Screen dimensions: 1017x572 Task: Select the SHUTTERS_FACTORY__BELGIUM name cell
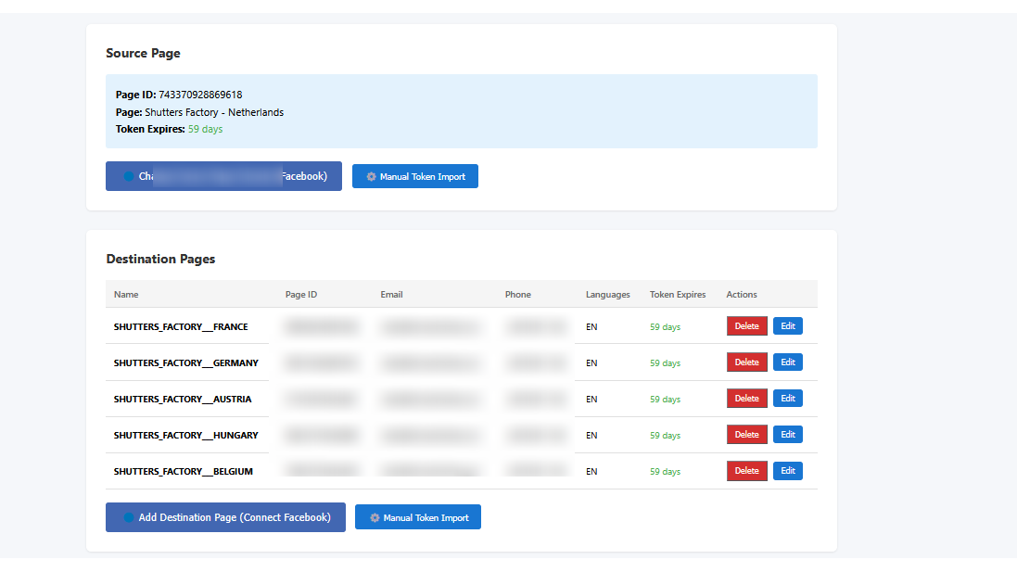point(183,472)
